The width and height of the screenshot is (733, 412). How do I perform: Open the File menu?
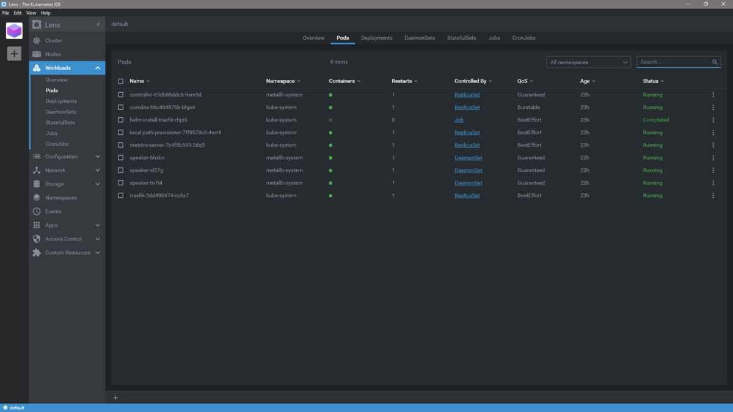(x=5, y=13)
